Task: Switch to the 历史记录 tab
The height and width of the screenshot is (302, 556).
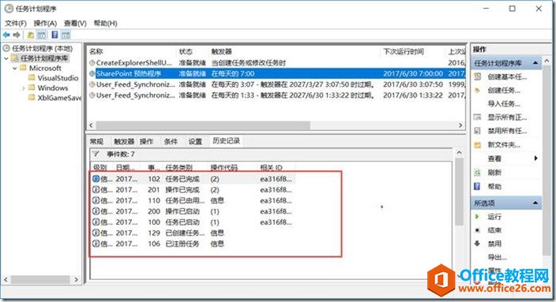Action: (x=226, y=141)
